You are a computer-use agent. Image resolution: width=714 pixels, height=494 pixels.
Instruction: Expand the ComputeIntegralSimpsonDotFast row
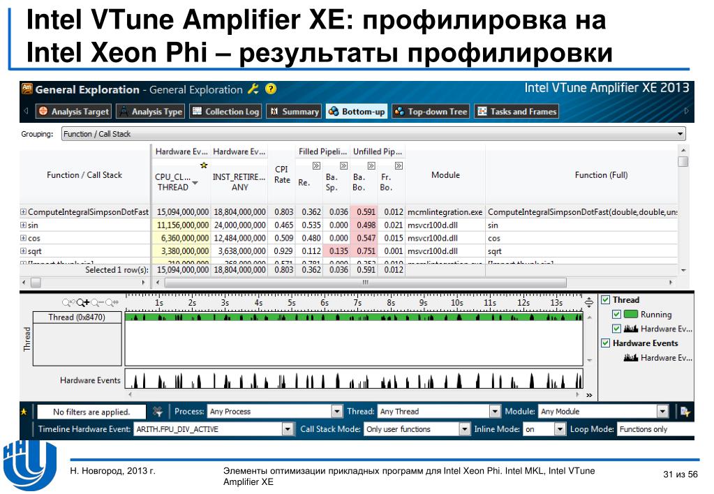pyautogui.click(x=23, y=211)
